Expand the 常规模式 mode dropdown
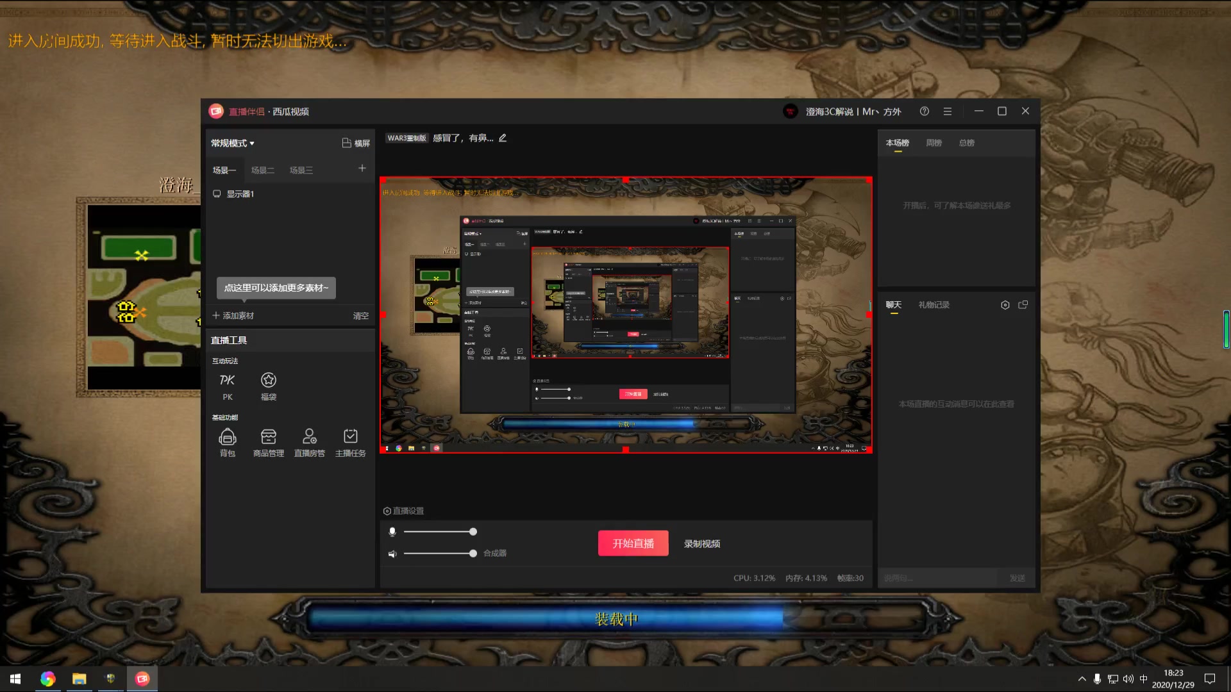 tap(233, 143)
